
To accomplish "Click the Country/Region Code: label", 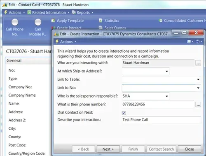I will (27, 154).
